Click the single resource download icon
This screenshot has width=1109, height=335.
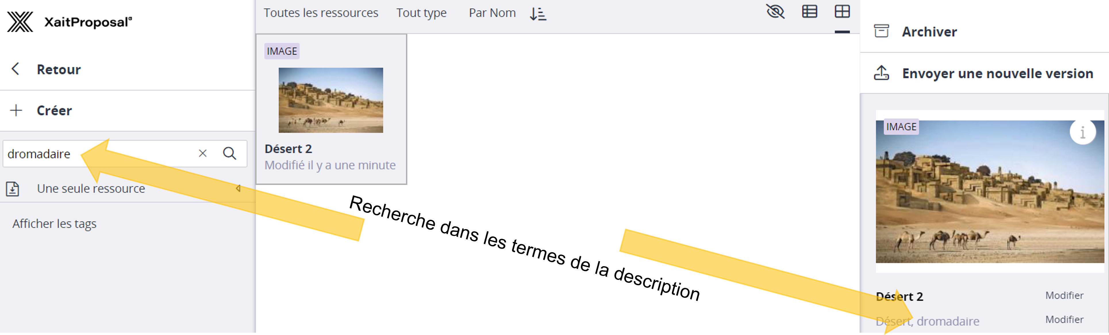click(12, 188)
